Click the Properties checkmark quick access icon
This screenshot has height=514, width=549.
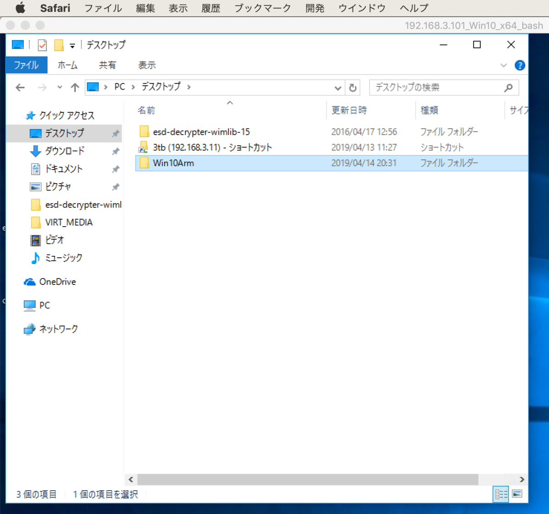click(43, 45)
